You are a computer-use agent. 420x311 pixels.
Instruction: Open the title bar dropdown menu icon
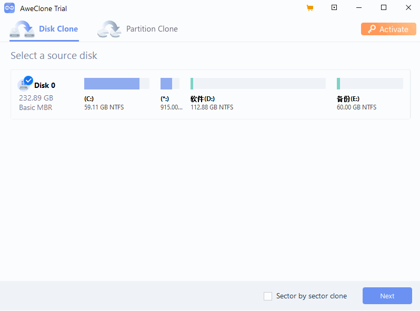tap(334, 7)
